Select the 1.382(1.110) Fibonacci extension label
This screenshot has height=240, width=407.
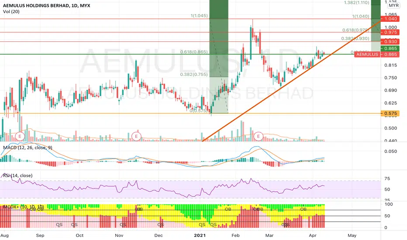(356, 3)
